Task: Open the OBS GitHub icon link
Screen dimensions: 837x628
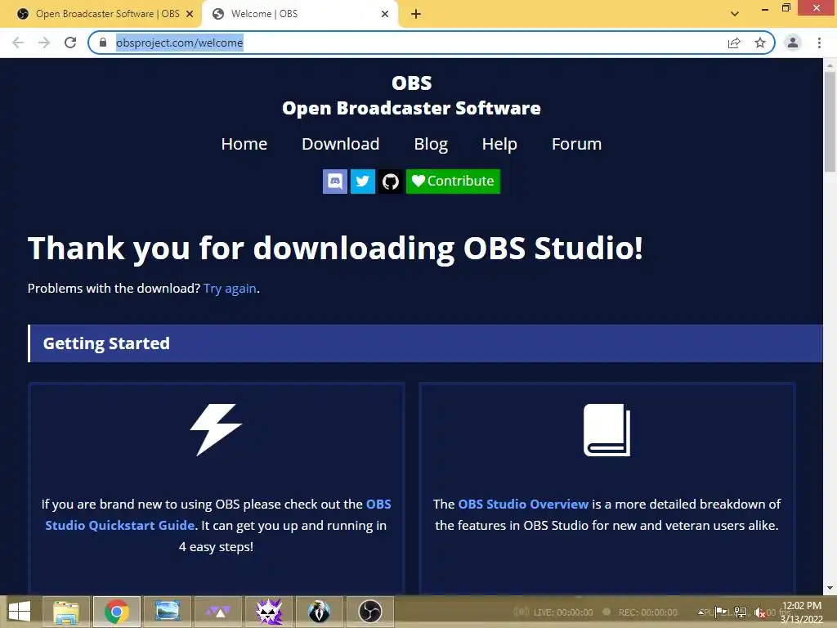Action: 390,182
